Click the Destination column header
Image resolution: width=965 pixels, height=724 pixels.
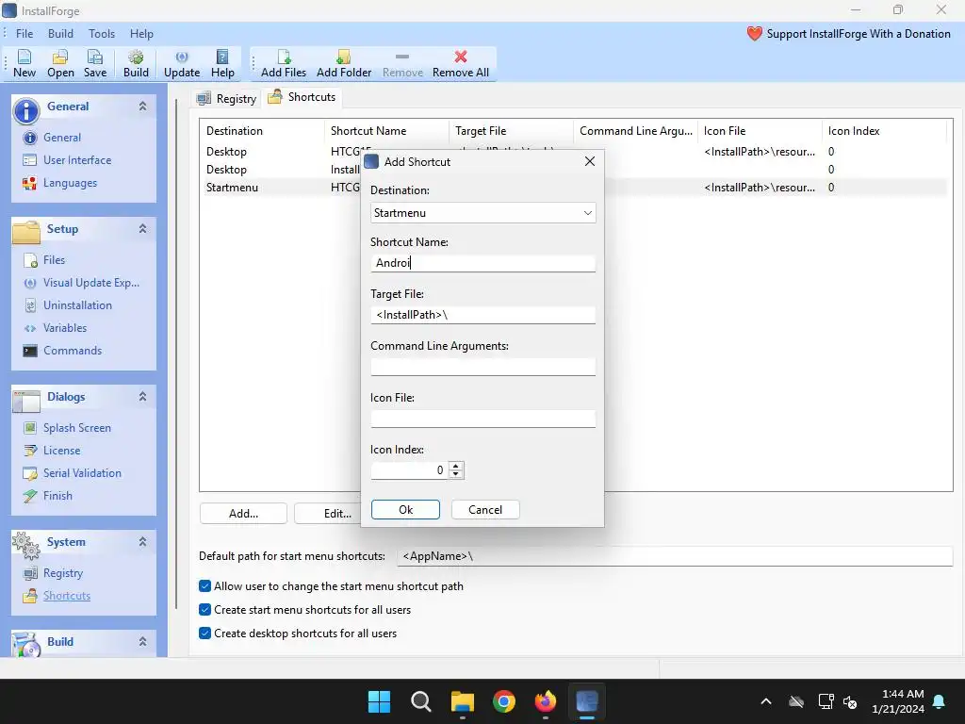coord(262,131)
